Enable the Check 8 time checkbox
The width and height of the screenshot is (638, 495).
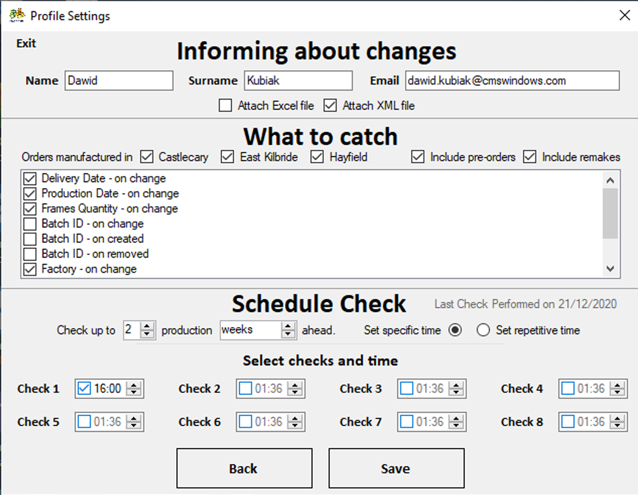pos(568,422)
